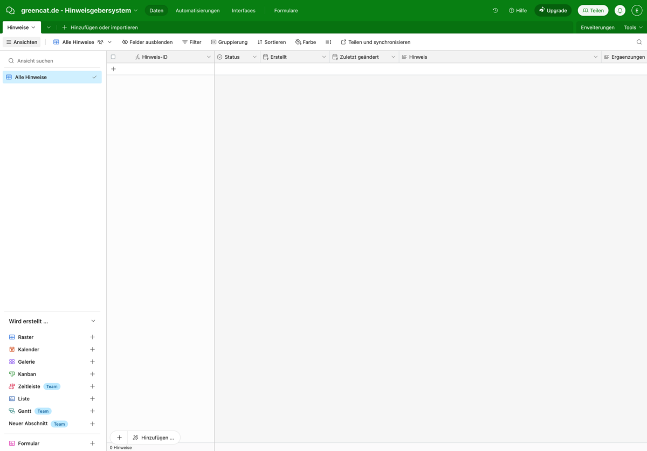This screenshot has height=451, width=647.
Task: Open the Status column dropdown
Action: click(254, 57)
